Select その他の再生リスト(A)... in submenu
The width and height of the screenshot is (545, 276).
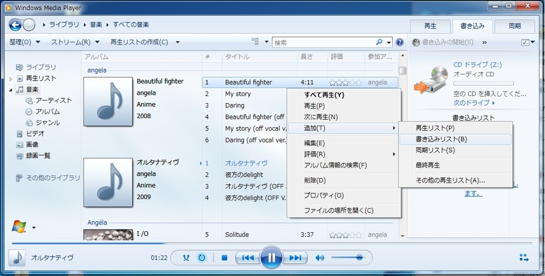(456, 180)
